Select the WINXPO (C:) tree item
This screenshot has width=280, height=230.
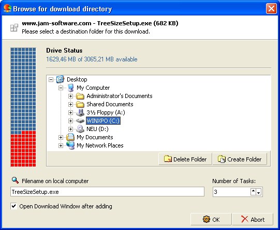[103, 121]
